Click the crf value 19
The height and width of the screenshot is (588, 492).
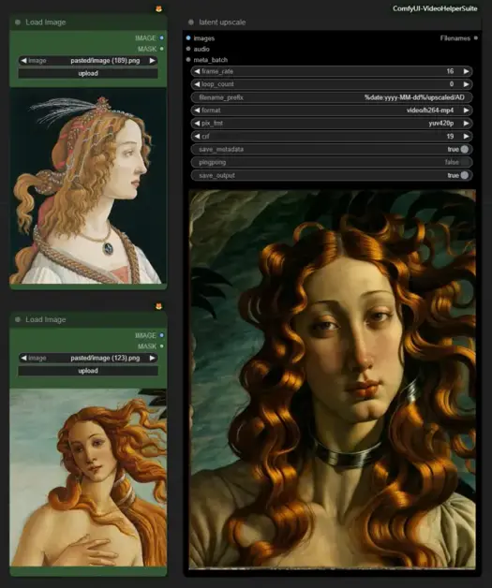click(x=450, y=136)
